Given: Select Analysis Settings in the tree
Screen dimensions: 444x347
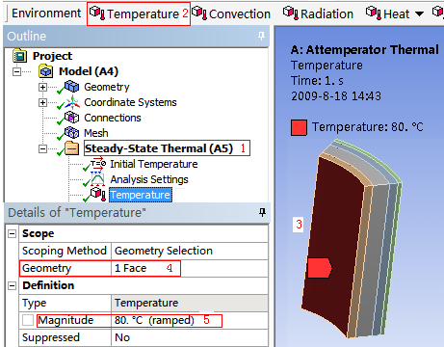Looking at the screenshot, I should point(149,179).
